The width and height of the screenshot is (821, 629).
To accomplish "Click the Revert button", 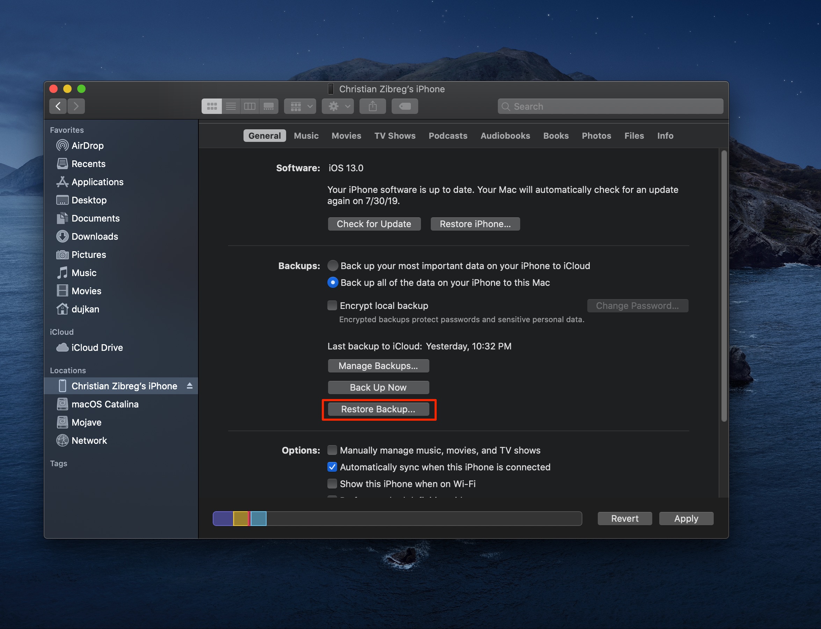I will coord(625,519).
